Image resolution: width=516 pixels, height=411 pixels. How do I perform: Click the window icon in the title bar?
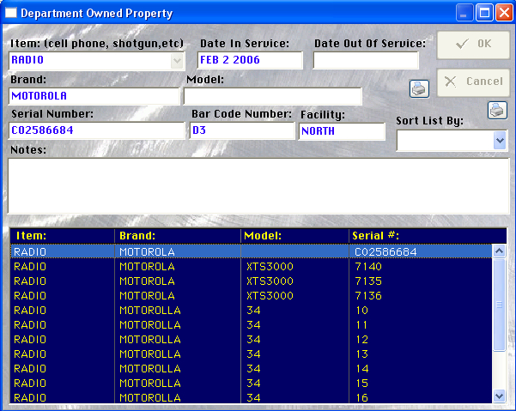11,13
